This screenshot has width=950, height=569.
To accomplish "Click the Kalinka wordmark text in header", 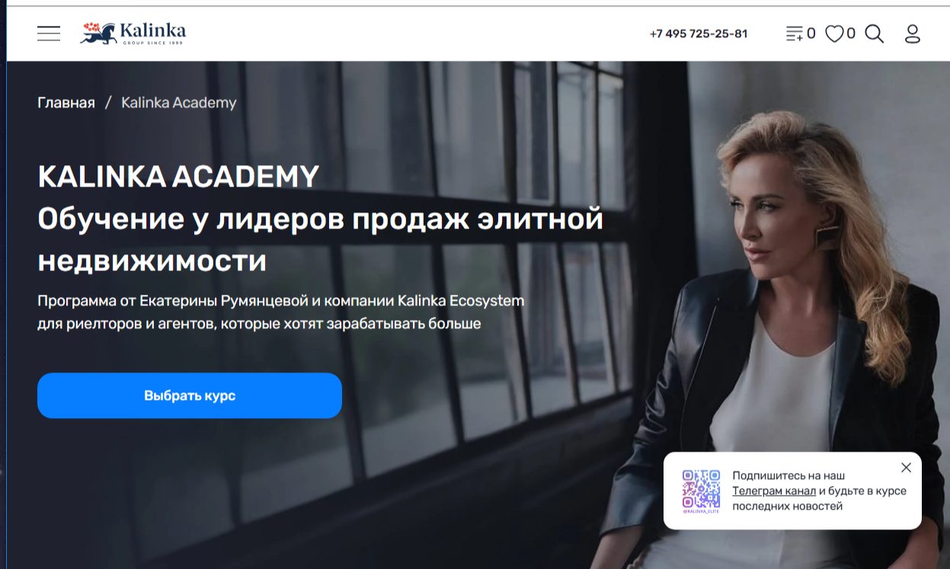I will coord(153,31).
